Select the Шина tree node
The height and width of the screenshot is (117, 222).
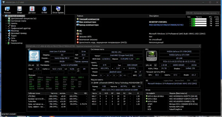click(x=13, y=26)
